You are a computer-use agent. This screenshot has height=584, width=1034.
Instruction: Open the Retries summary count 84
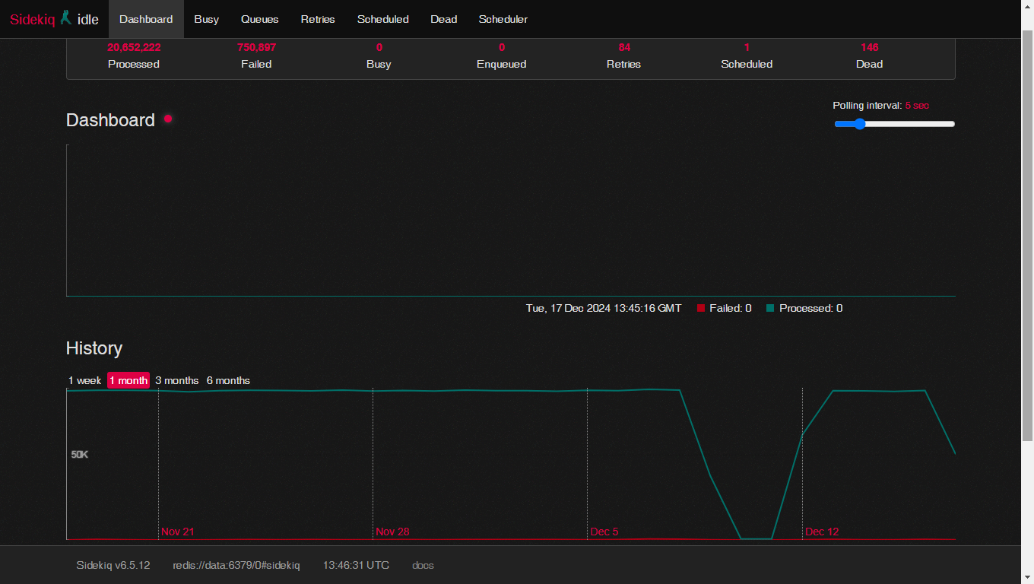tap(624, 47)
